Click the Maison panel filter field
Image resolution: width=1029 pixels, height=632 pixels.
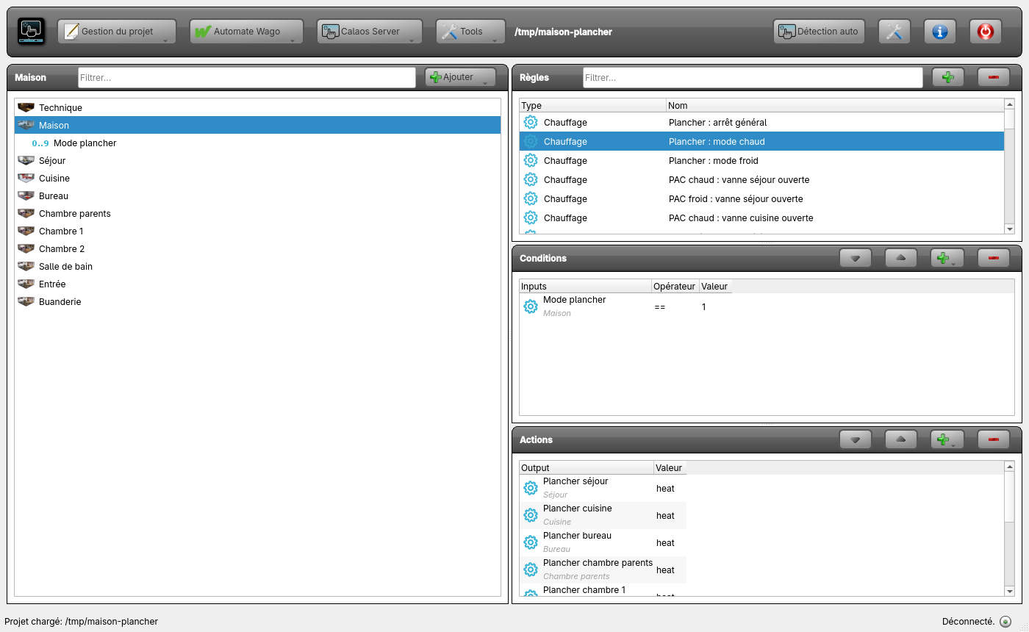pyautogui.click(x=247, y=77)
